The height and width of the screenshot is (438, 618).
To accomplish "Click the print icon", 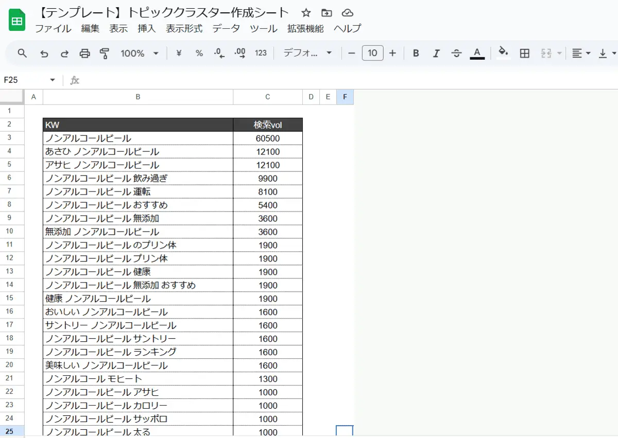I will point(85,54).
